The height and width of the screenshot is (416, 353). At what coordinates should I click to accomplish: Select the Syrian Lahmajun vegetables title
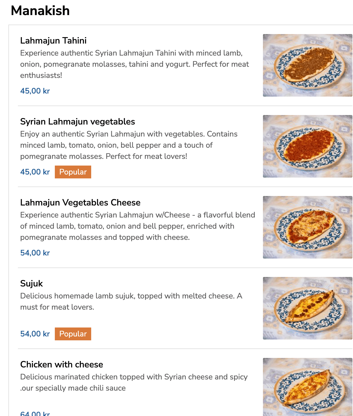point(77,121)
